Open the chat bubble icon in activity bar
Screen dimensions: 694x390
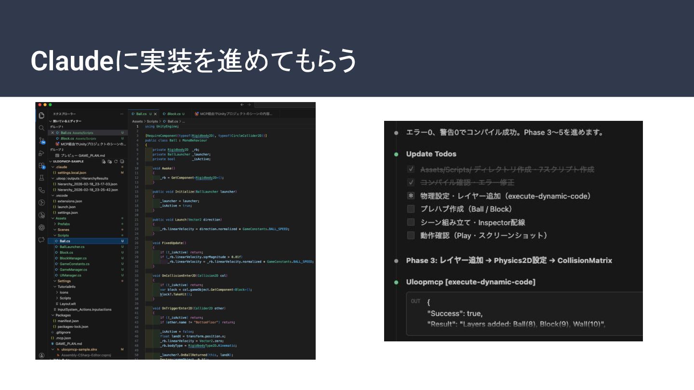point(41,239)
